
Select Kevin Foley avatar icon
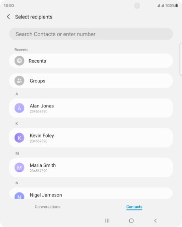click(20, 138)
